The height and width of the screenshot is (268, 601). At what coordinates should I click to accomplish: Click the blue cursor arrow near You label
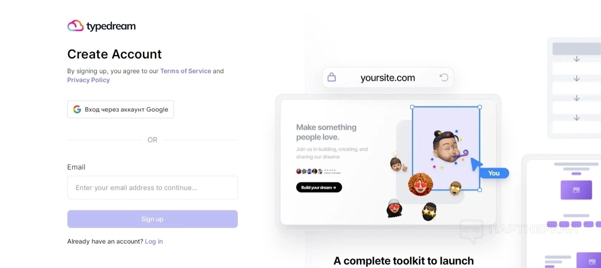point(476,164)
